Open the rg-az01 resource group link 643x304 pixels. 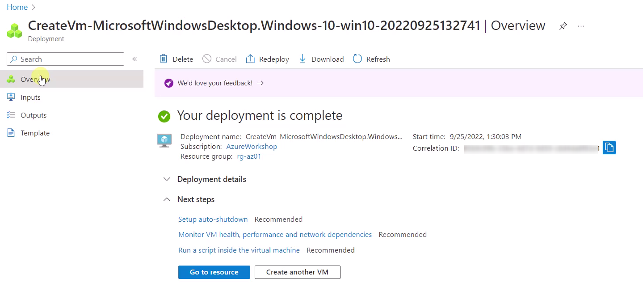[249, 156]
